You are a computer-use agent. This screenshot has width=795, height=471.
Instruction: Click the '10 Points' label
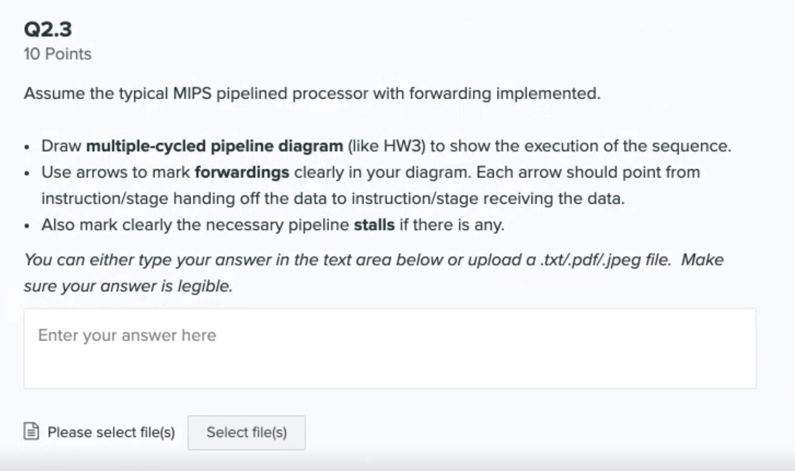click(x=57, y=54)
